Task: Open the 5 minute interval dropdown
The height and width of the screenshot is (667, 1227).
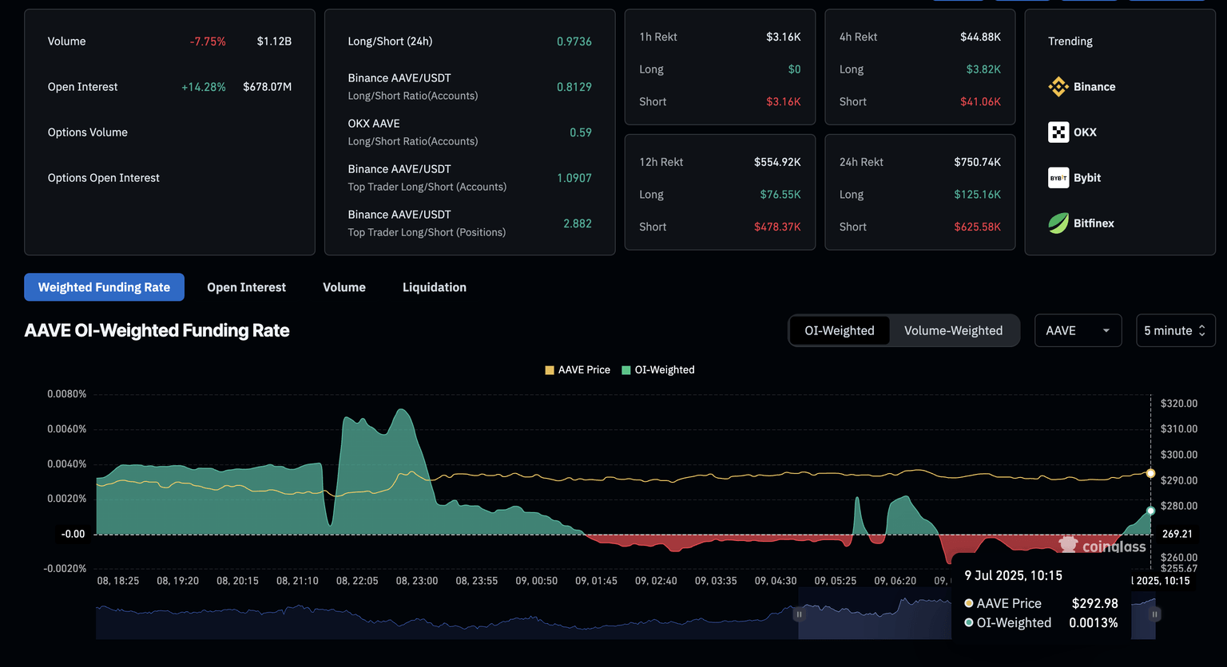Action: coord(1175,330)
